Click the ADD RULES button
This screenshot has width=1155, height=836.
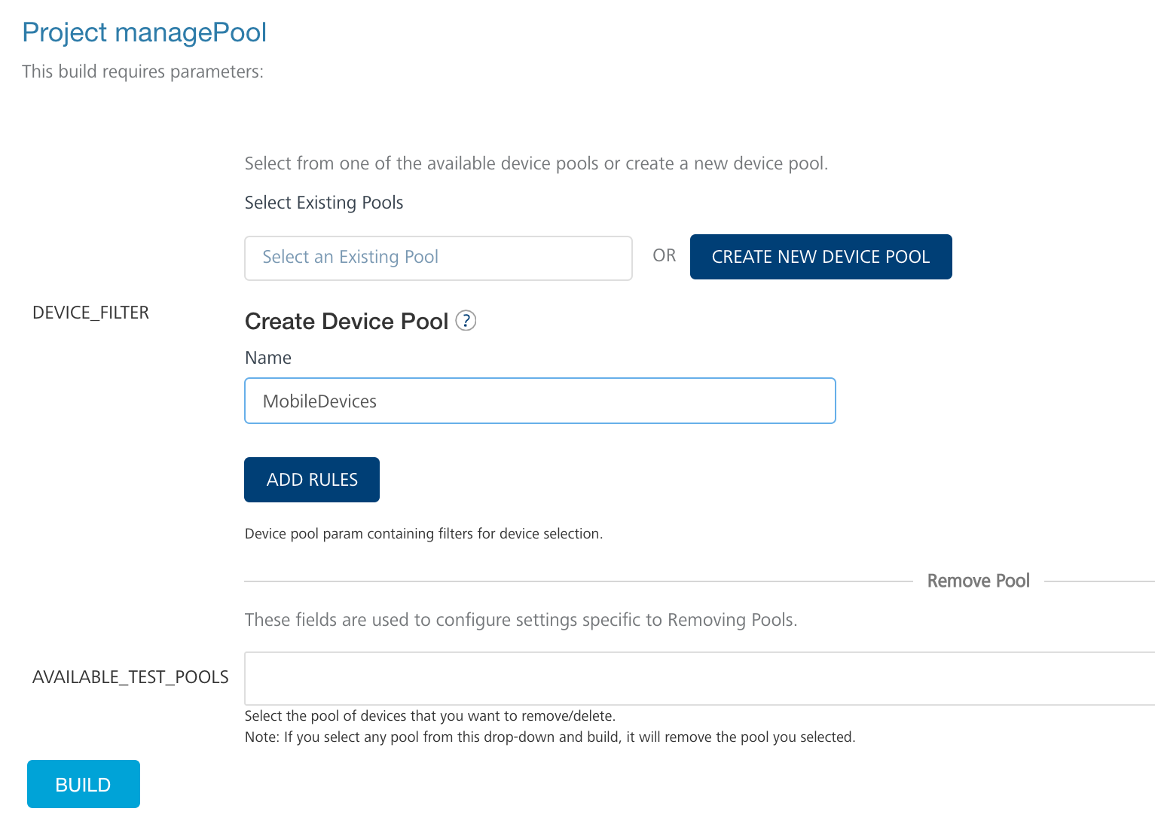[x=311, y=480]
